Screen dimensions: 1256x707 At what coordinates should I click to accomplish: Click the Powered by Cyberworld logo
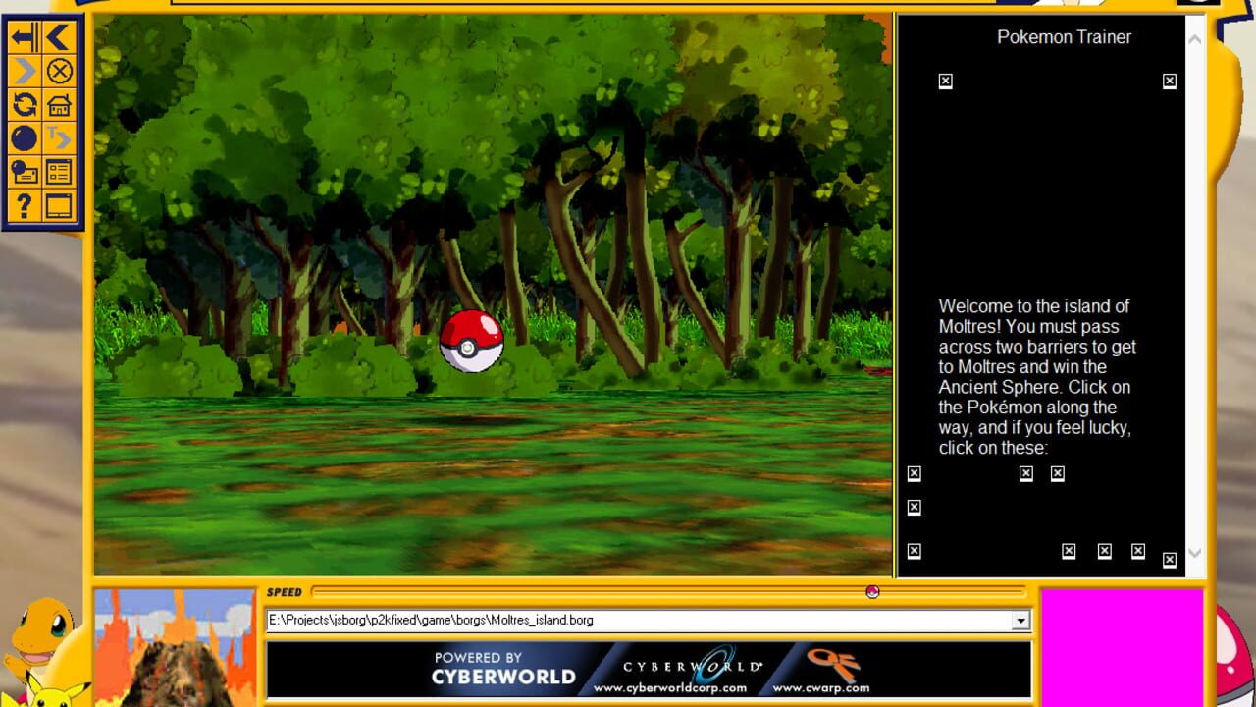[503, 669]
